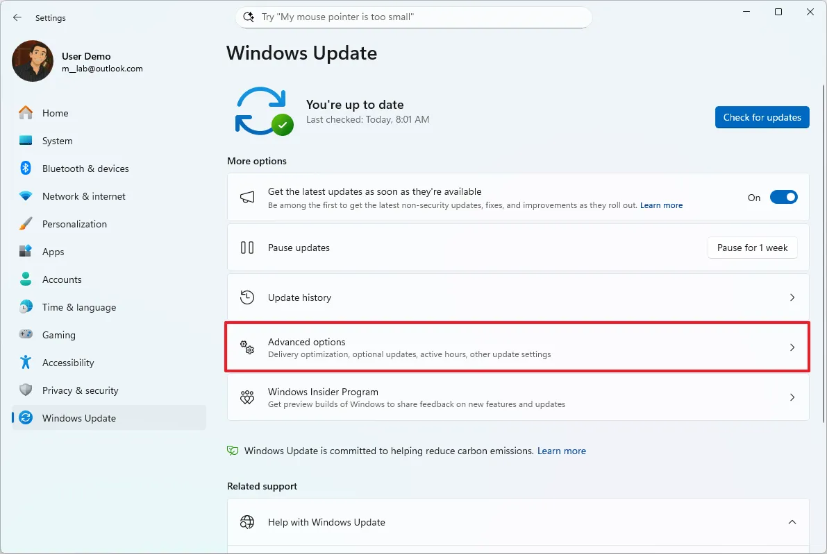The height and width of the screenshot is (554, 827).
Task: Select the Personalization brush icon
Action: 26,223
